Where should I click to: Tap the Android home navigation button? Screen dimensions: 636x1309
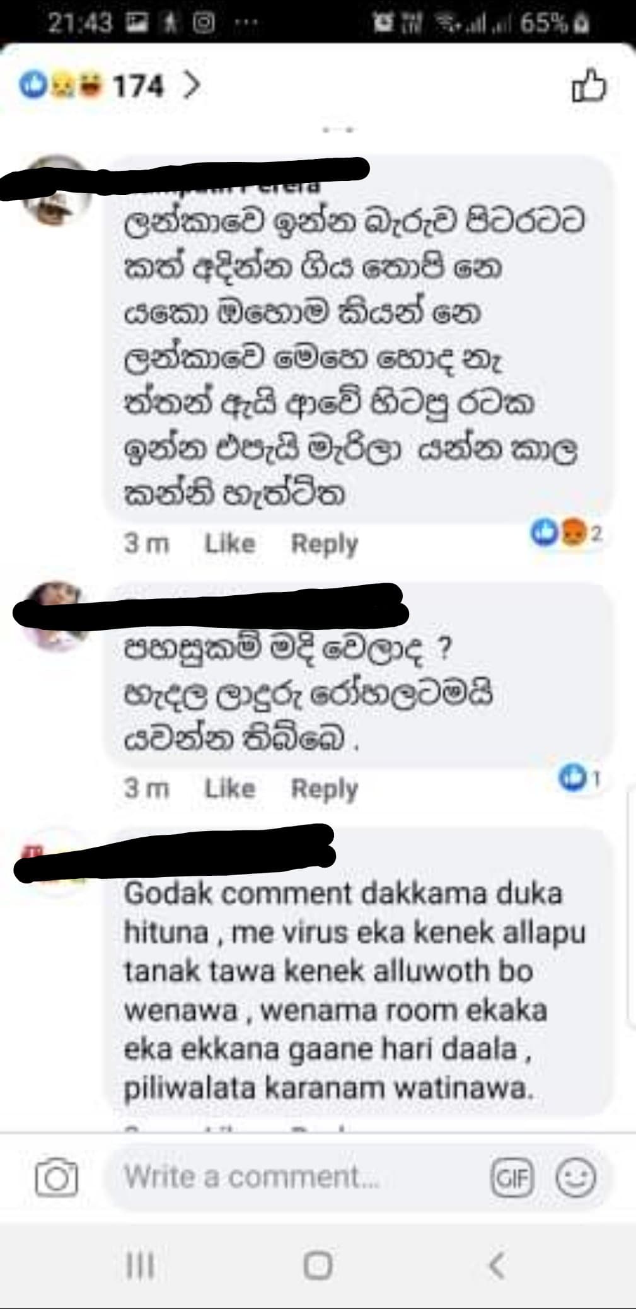(318, 1265)
